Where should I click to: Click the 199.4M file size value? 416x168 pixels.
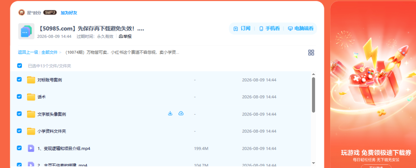tap(201, 148)
